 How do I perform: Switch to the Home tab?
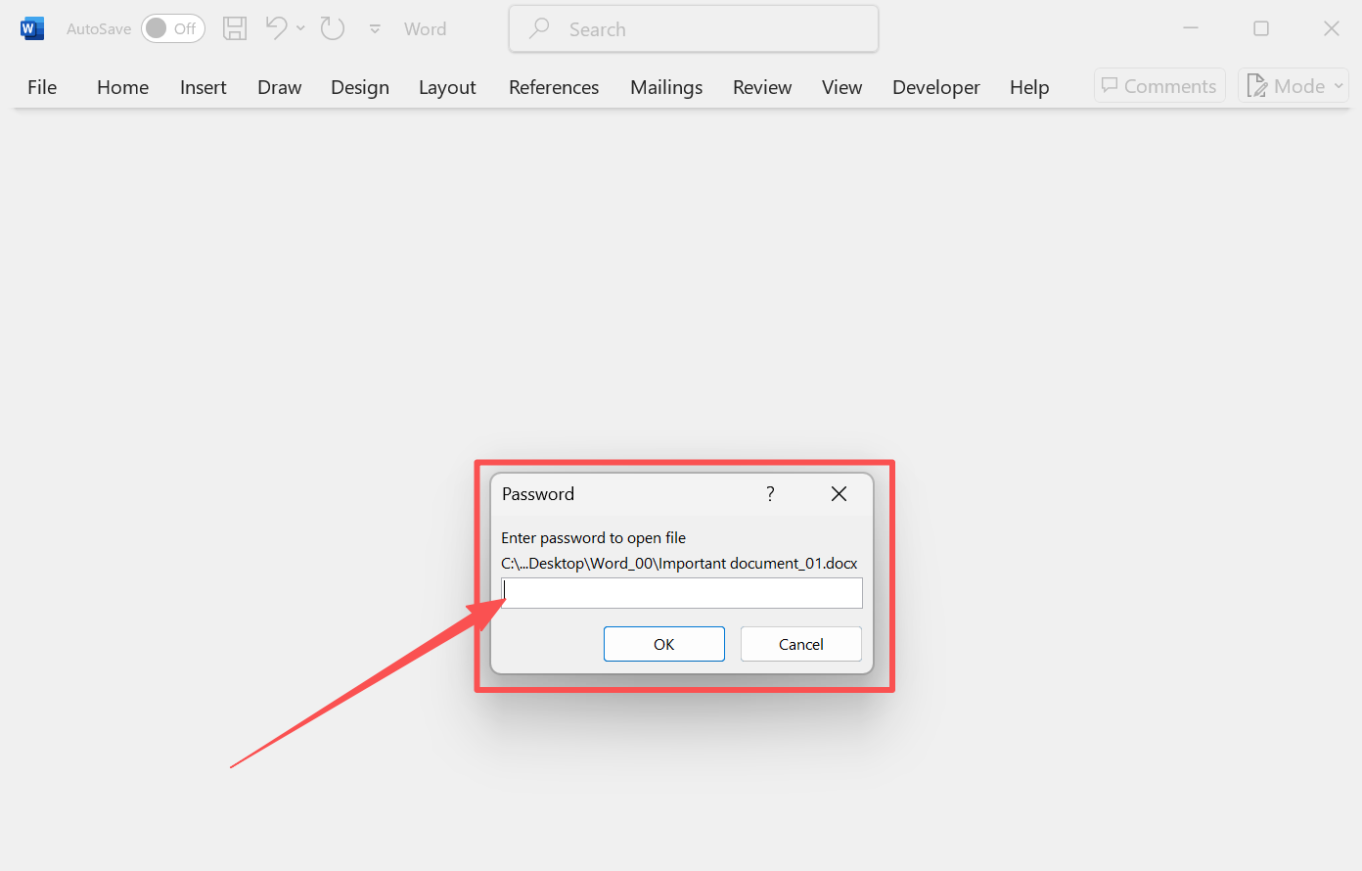[123, 87]
